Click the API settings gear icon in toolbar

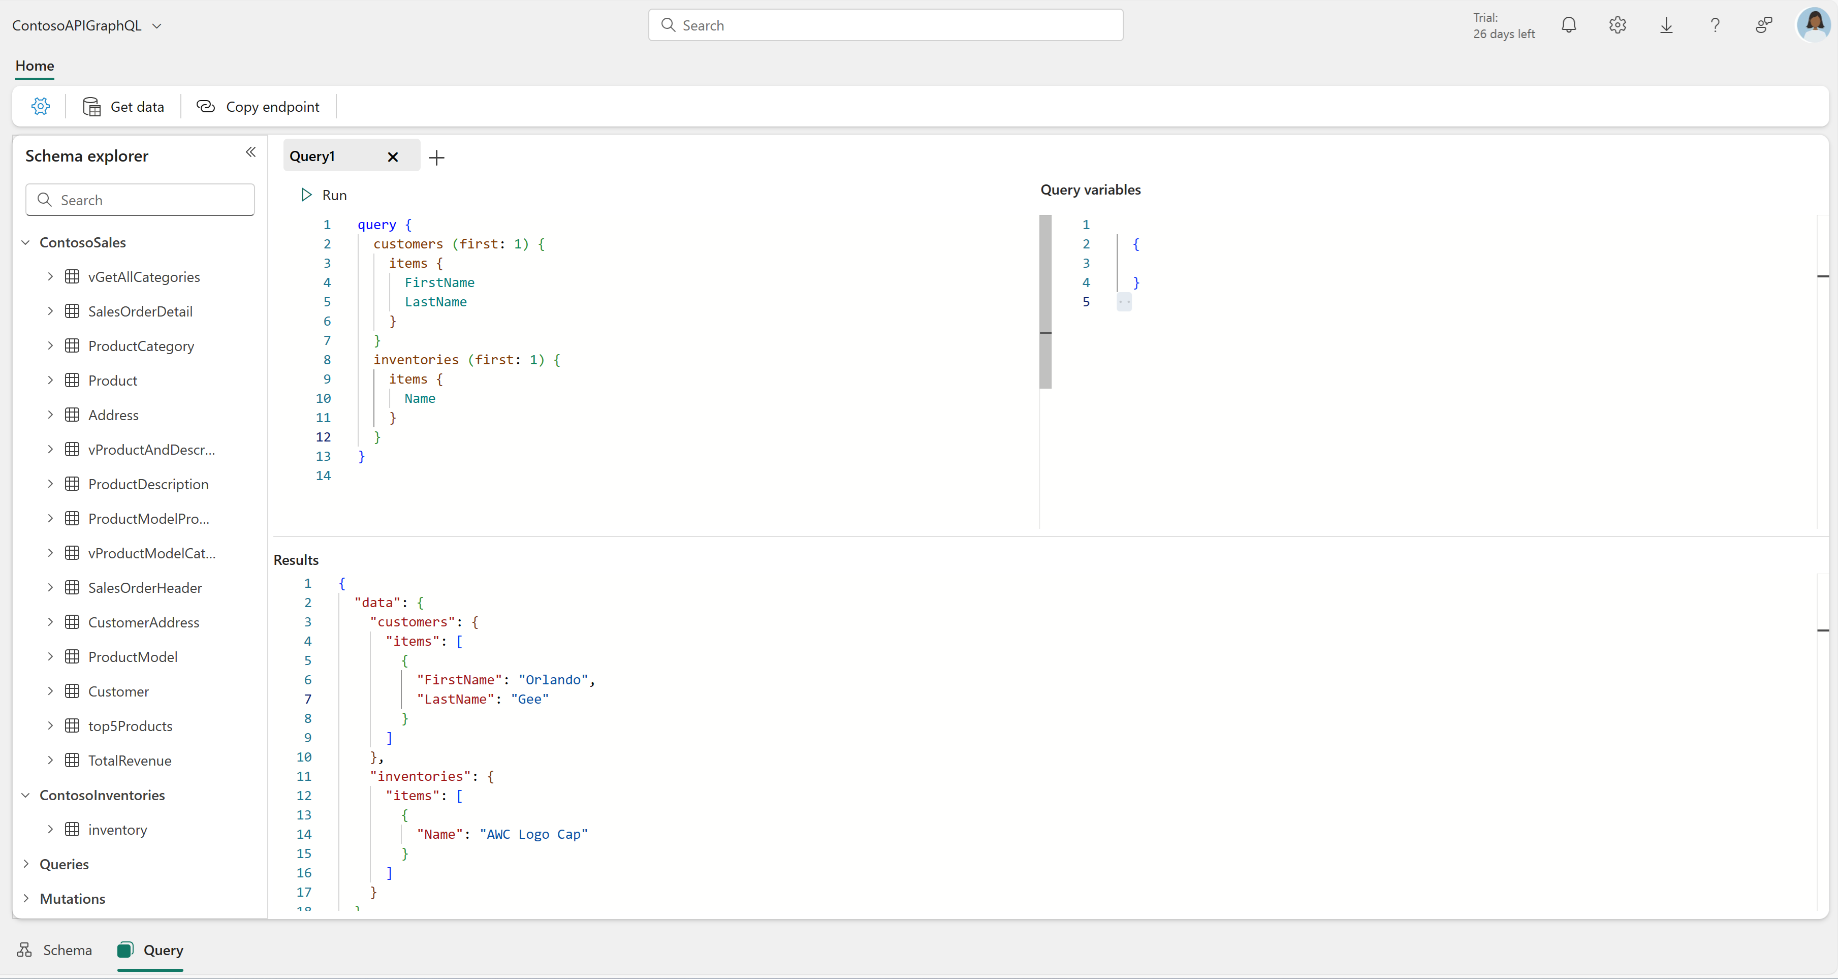(x=41, y=106)
